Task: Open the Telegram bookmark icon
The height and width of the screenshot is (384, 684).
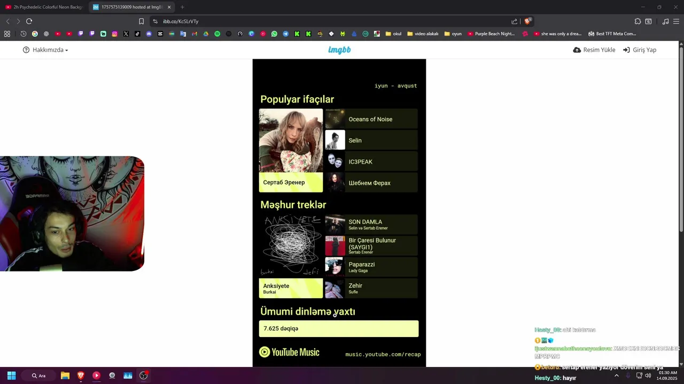Action: click(x=285, y=34)
